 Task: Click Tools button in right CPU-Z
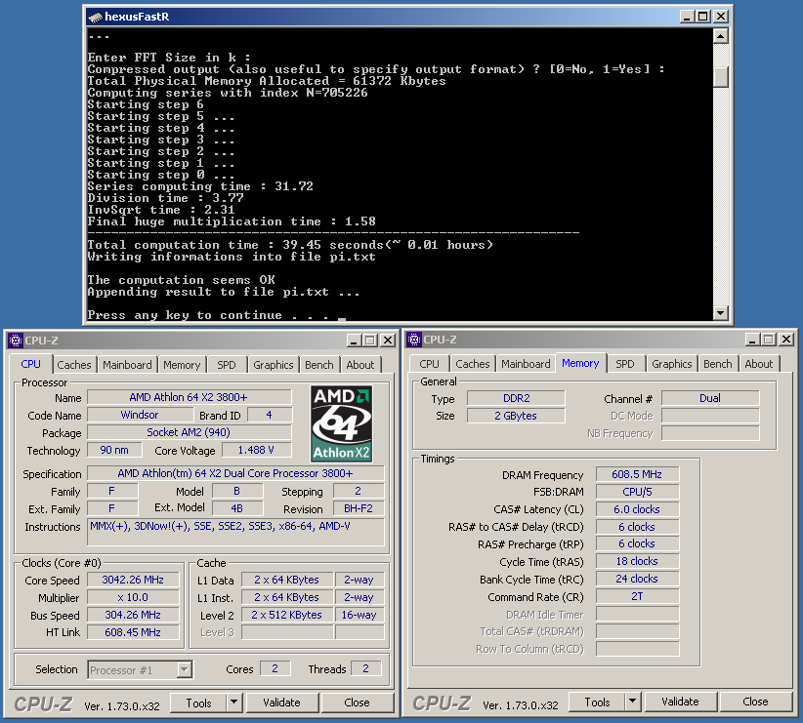[x=597, y=702]
